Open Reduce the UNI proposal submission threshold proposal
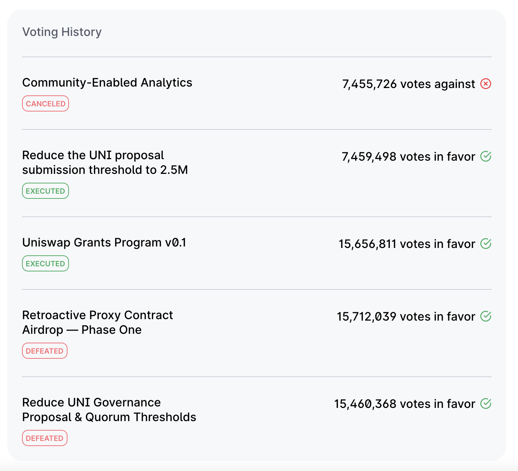This screenshot has height=471, width=518. 105,163
